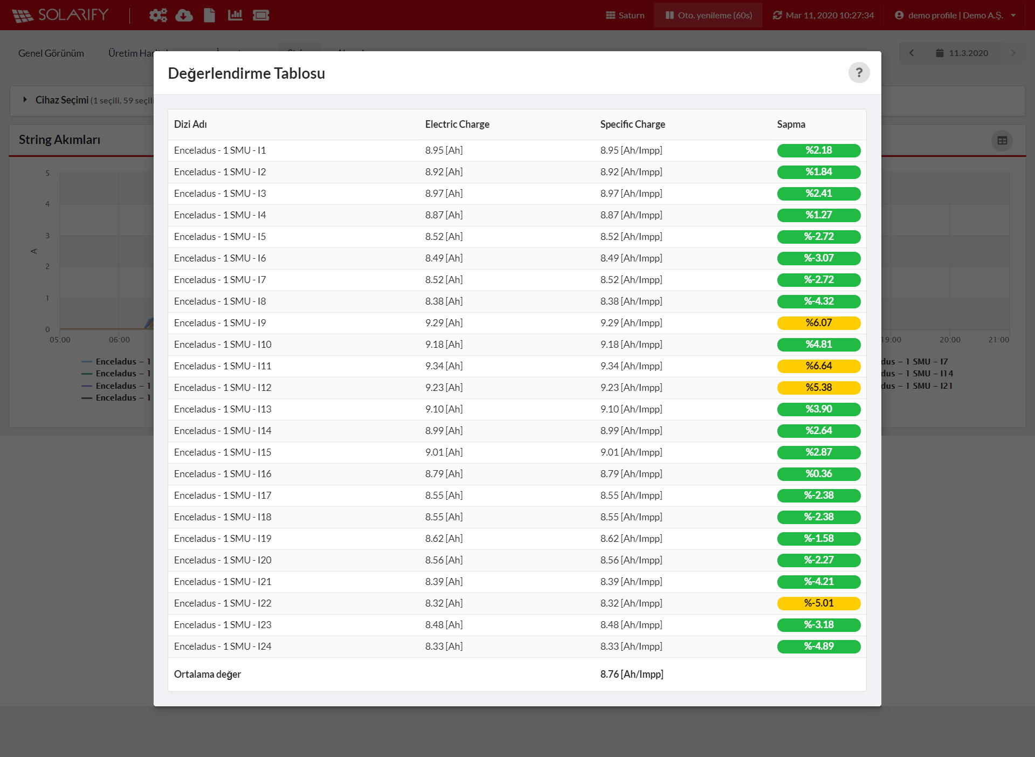This screenshot has width=1035, height=757.
Task: Open the settings gears icon
Action: click(158, 15)
